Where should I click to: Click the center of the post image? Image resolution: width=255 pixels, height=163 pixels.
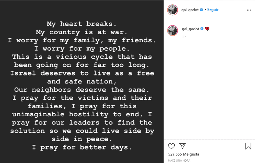pos(82,81)
